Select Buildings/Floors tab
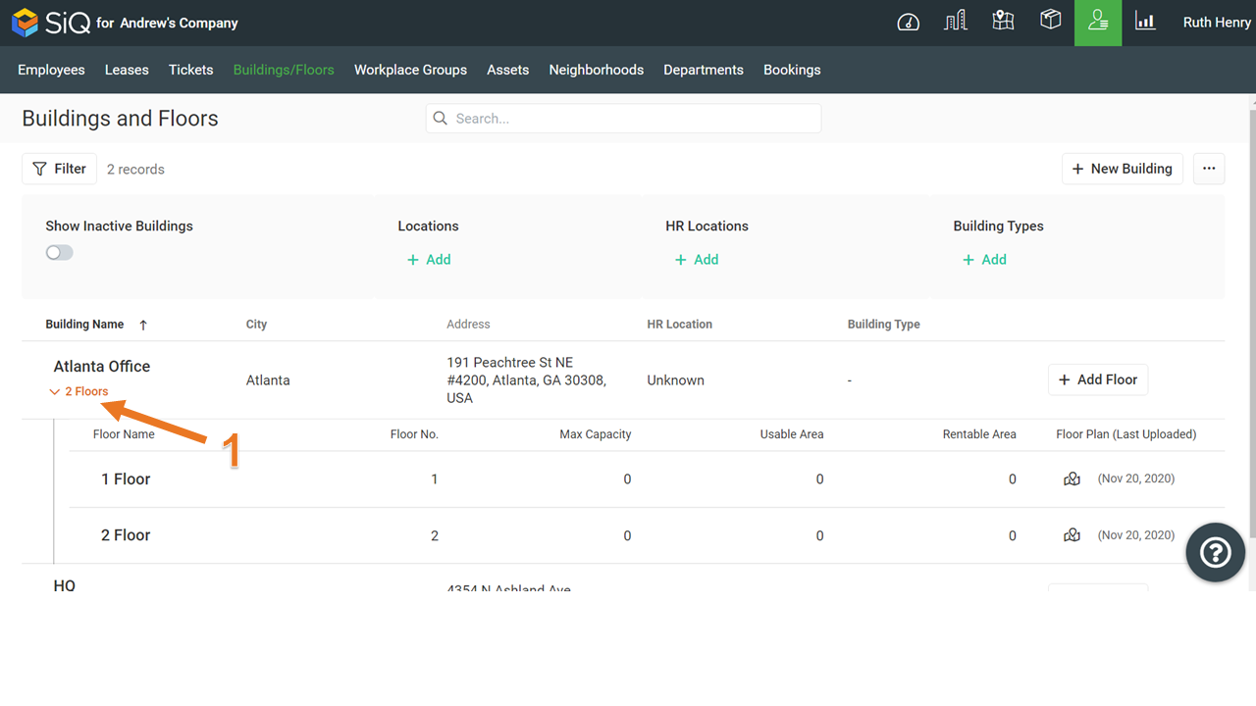 tap(284, 70)
